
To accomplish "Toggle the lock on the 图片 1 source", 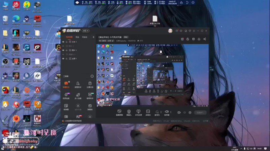I will 66,50.
